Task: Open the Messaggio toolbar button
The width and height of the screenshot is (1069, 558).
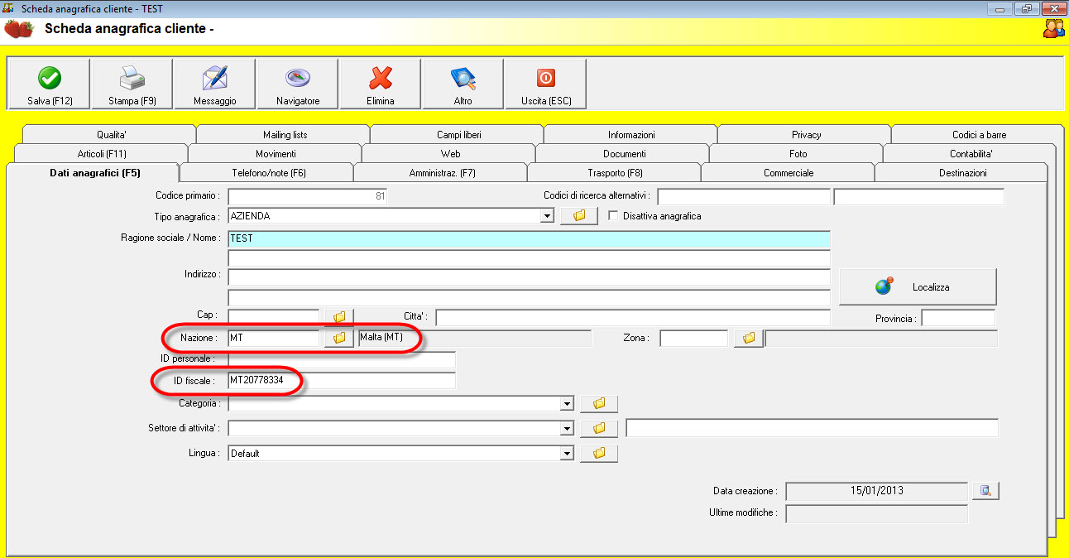Action: coord(215,84)
